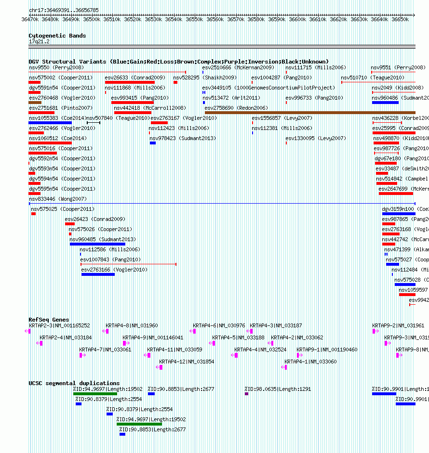Click the blue 90.8853 Length:2677 block beside first green bar
The image size is (429, 453).
(x=151, y=394)
